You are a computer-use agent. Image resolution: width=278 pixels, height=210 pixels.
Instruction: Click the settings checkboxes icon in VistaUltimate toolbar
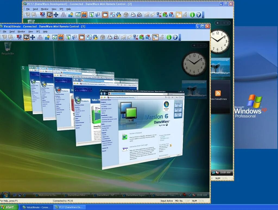point(89,37)
